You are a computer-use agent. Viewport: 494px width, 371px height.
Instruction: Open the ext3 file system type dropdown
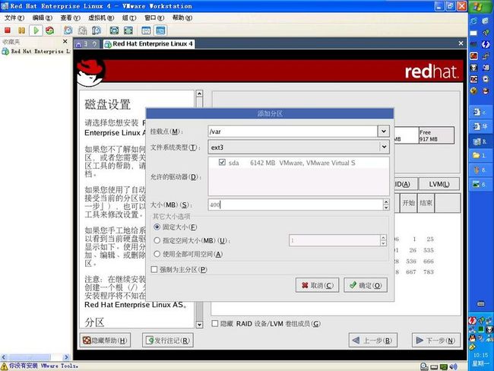[x=299, y=147]
